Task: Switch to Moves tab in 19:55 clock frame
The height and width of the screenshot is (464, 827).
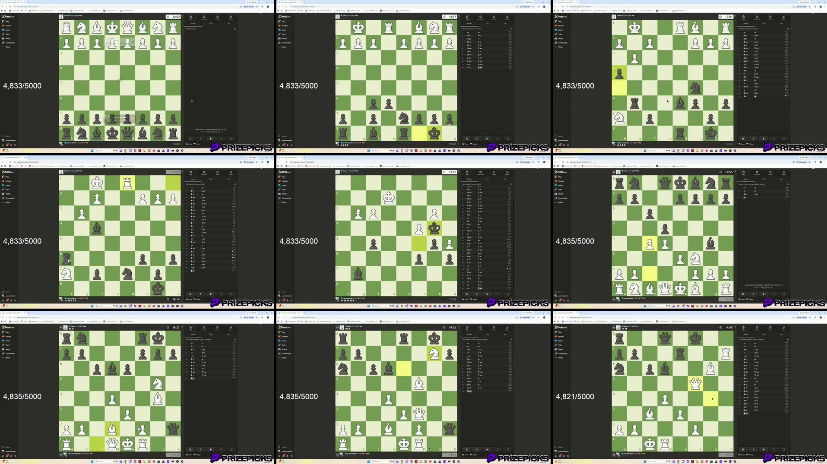Action: tap(746, 179)
